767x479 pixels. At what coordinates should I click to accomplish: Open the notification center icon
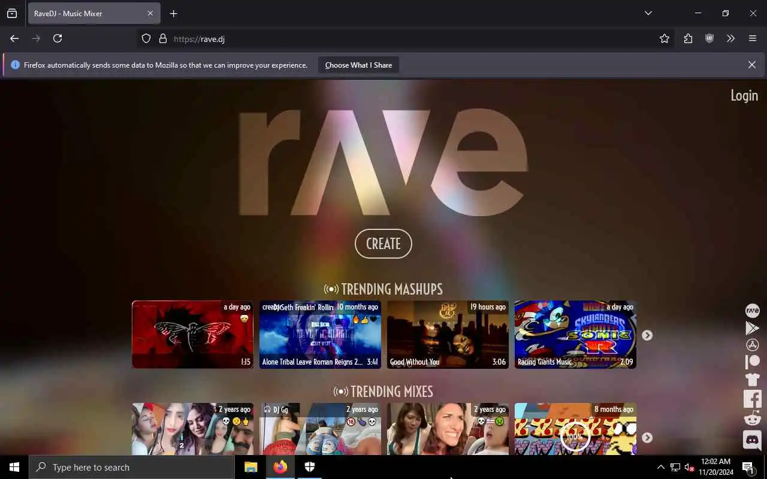tap(748, 468)
